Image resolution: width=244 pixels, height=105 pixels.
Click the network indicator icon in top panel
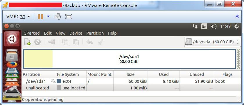(x=195, y=27)
